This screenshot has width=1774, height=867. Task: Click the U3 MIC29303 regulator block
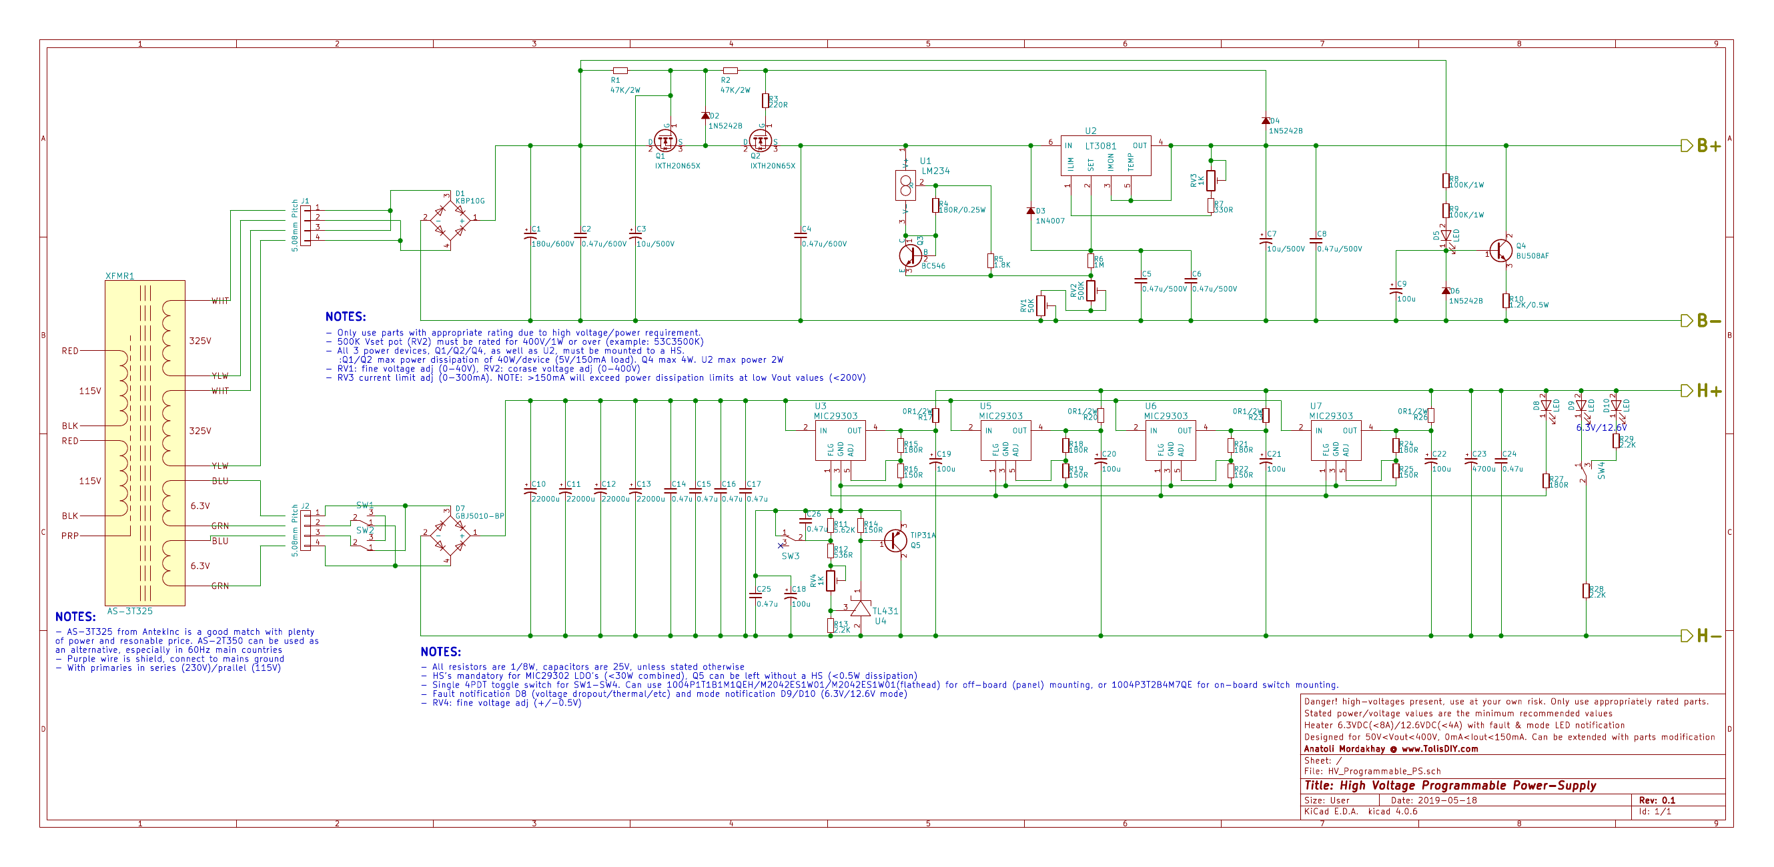(x=840, y=440)
